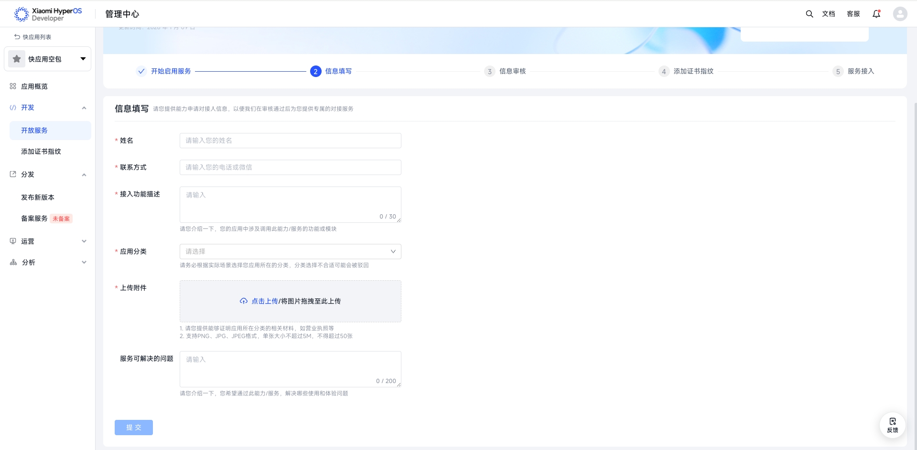Viewport: 917px width, 450px height.
Task: Click the 提交 submit button
Action: pos(134,428)
